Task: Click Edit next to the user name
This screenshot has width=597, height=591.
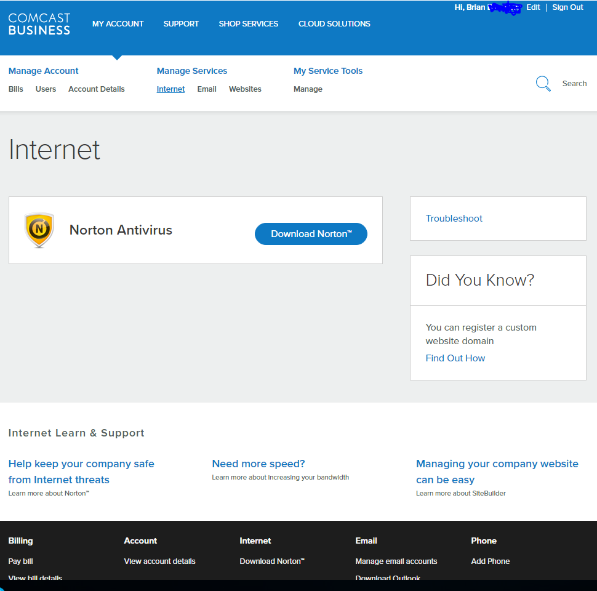Action: pos(533,7)
